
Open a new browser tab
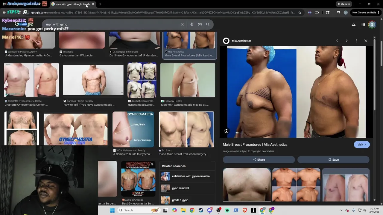[100, 4]
